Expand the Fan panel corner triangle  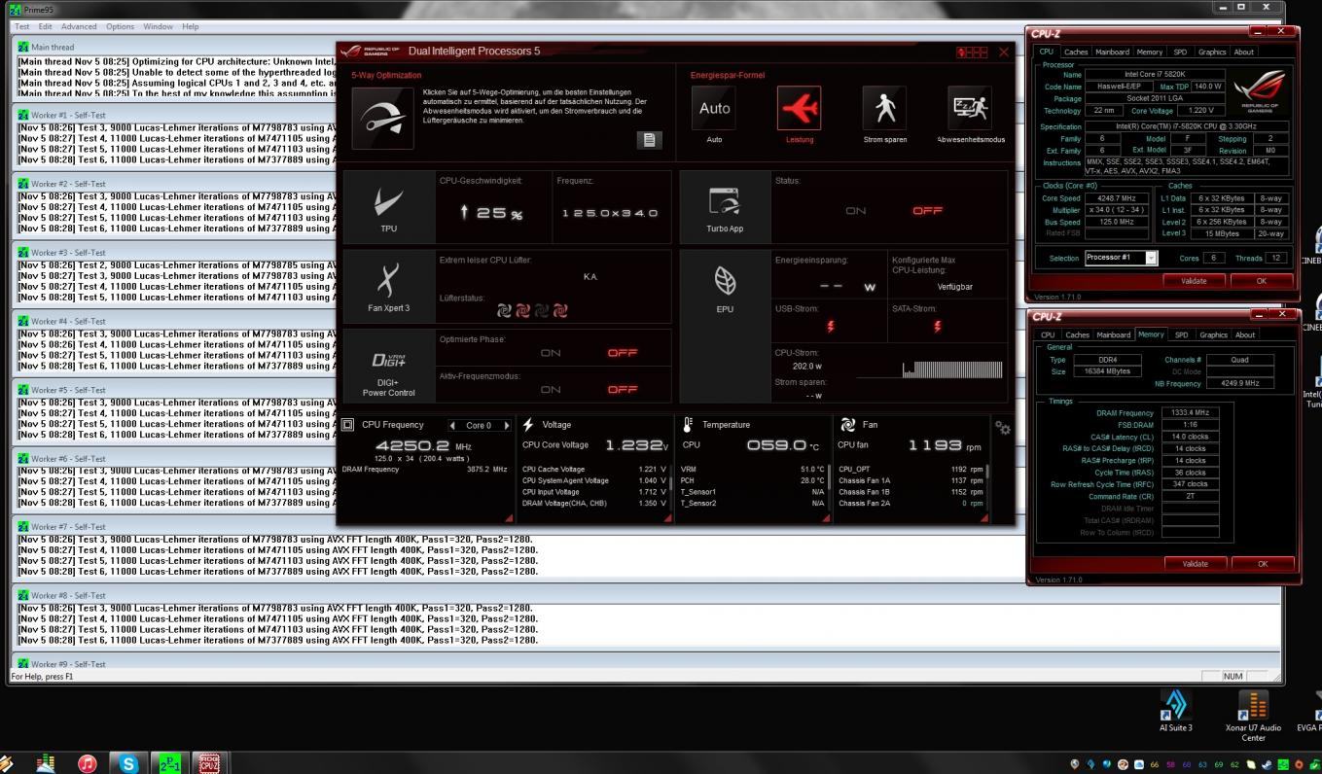coord(984,518)
